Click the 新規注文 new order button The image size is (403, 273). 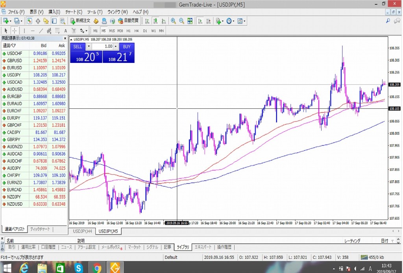(80, 21)
